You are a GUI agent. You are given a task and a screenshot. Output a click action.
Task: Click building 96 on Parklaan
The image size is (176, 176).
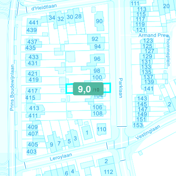97,59
